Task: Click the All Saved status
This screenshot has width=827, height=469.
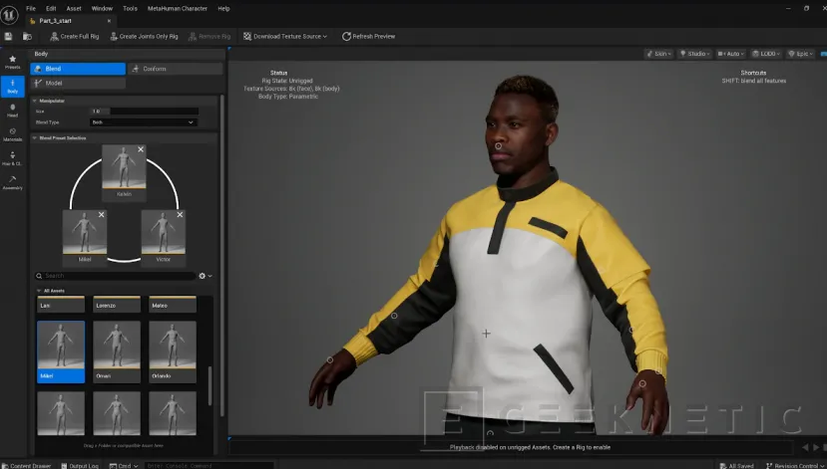Action: (x=737, y=466)
